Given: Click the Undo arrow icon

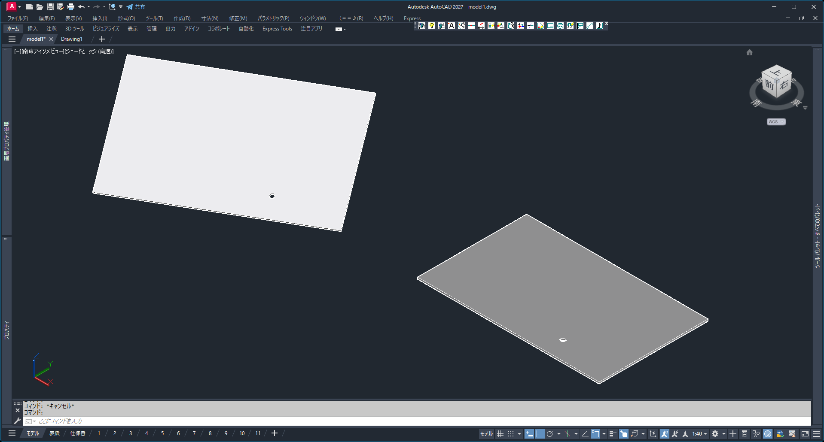Looking at the screenshot, I should coord(81,7).
